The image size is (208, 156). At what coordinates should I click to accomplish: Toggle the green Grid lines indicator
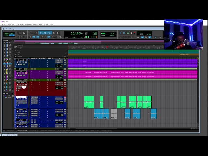click(103, 33)
